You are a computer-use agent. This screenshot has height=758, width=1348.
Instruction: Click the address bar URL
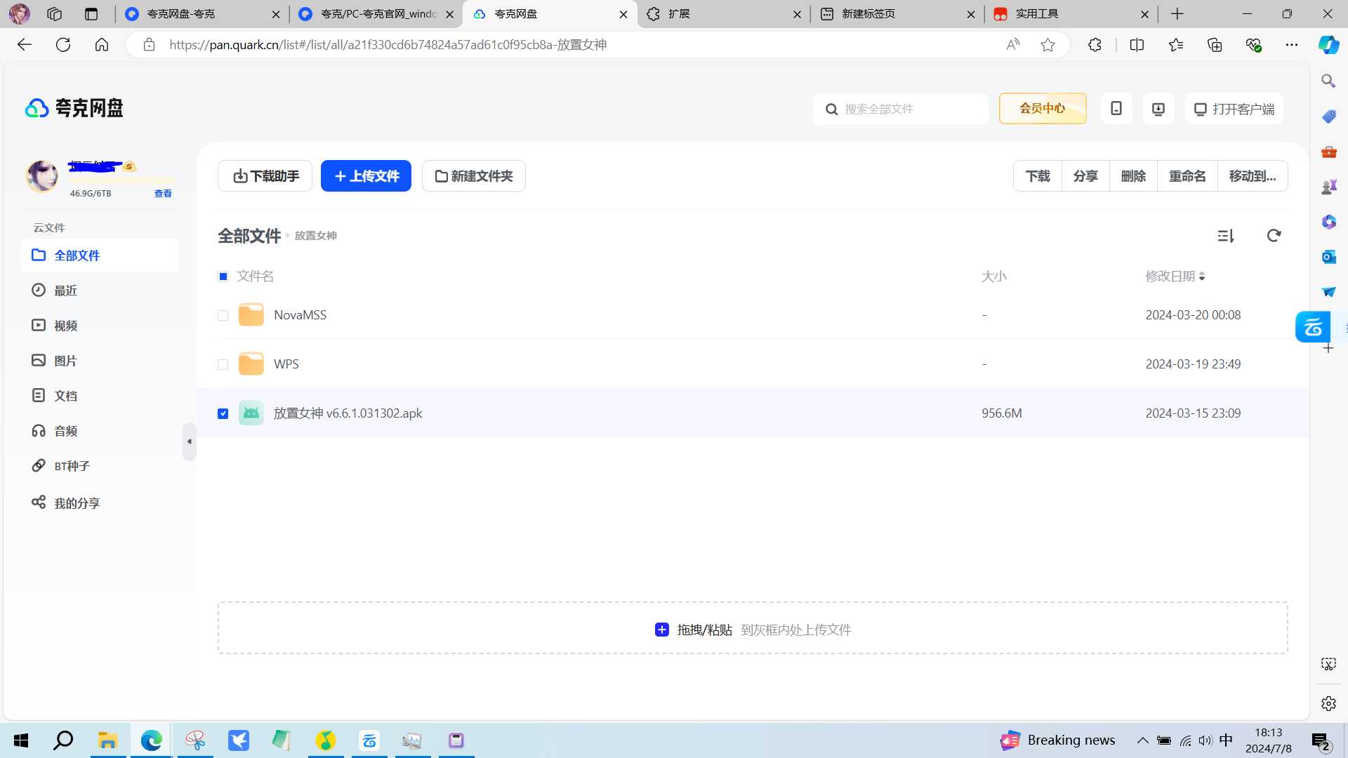[x=388, y=45]
